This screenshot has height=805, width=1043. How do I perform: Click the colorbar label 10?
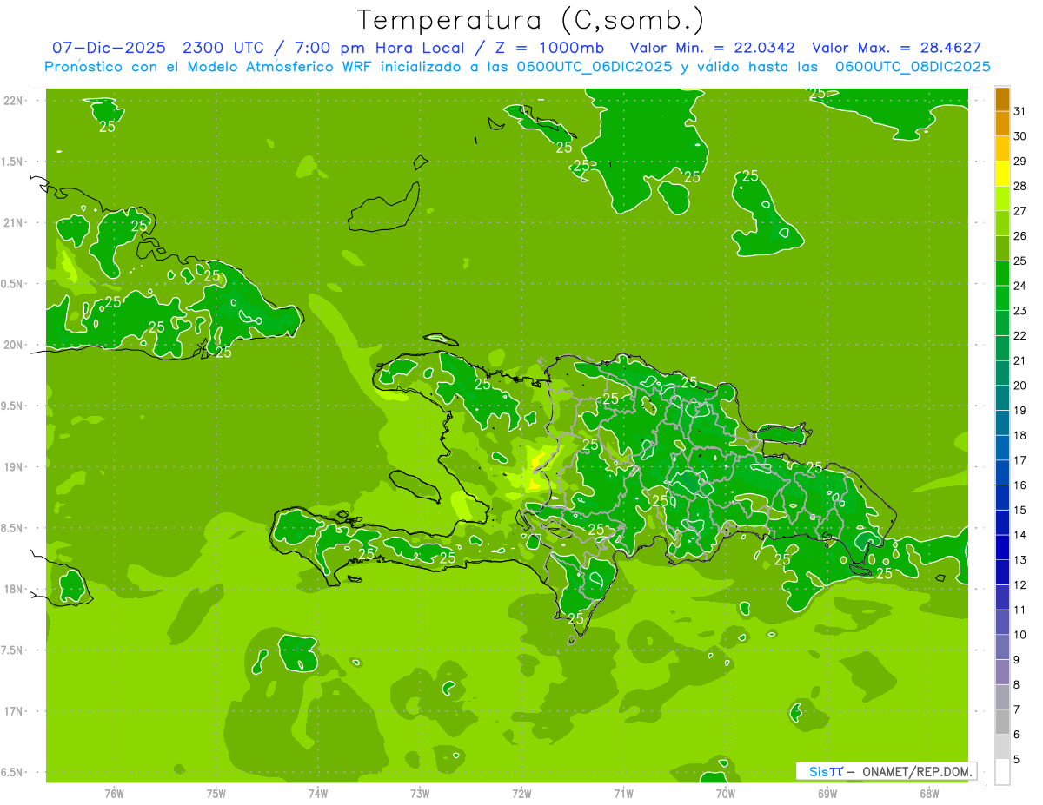click(x=1020, y=635)
